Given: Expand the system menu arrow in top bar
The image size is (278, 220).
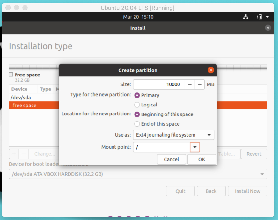Looking at the screenshot, I should 267,17.
